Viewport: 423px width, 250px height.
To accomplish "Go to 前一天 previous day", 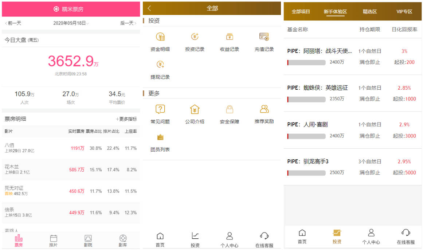I will tap(13, 23).
